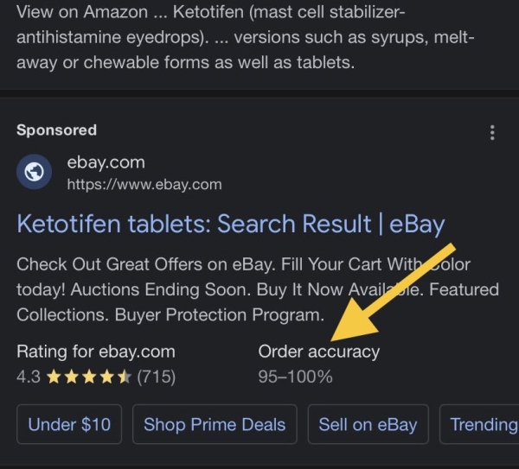Click the eBay globe favicon
This screenshot has height=469, width=519.
coord(35,172)
